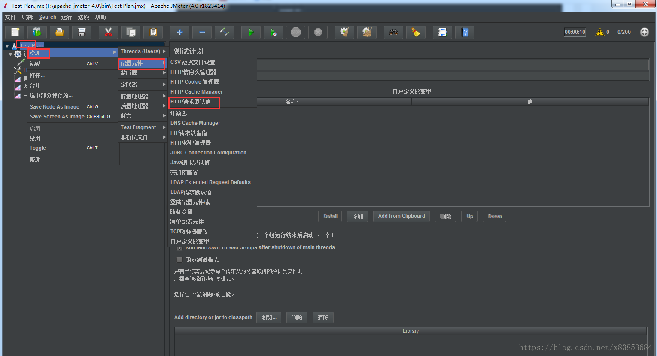
Task: Open the 编辑 menu
Action: point(27,17)
